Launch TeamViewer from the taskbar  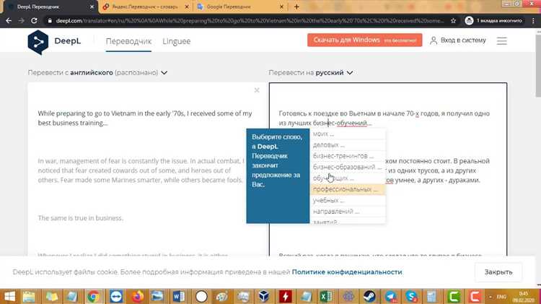(x=116, y=296)
